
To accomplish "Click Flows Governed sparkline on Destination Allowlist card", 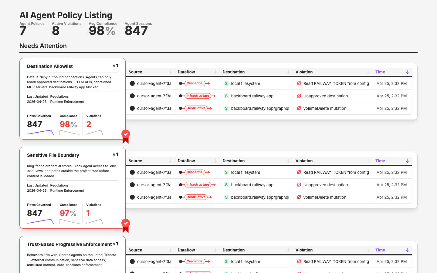I will click(40, 132).
